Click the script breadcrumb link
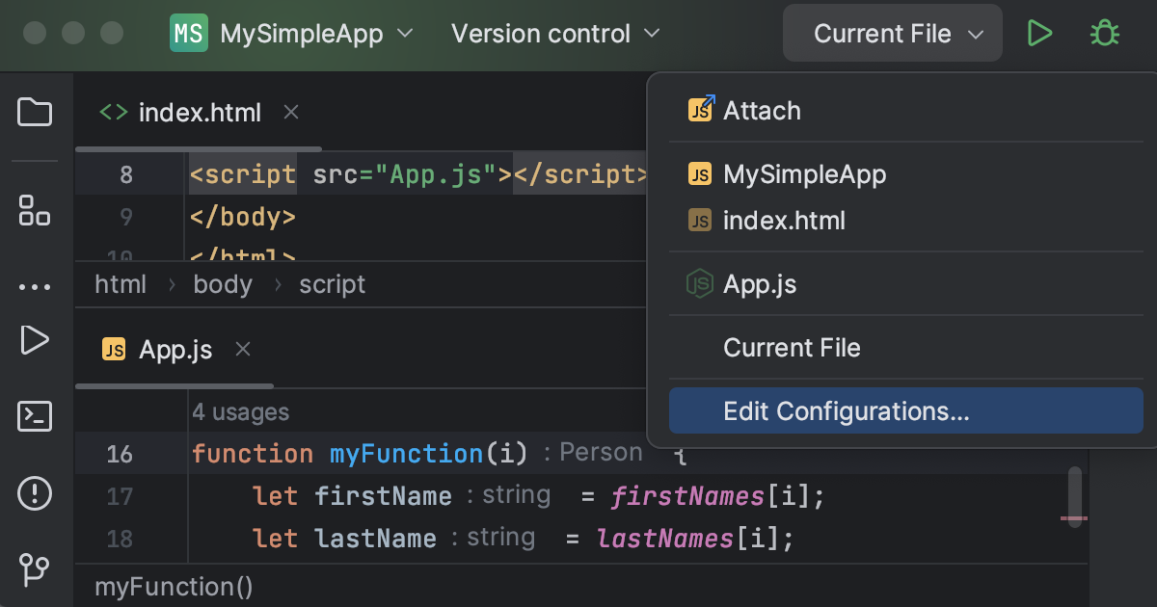This screenshot has height=607, width=1157. [x=332, y=283]
